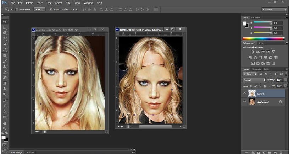Select the Lasso tool

5,32
